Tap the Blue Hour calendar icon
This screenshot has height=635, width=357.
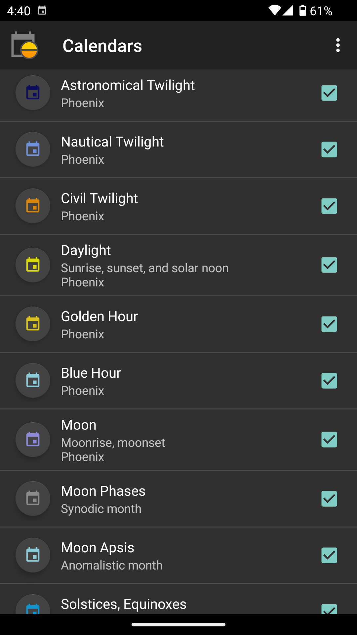pyautogui.click(x=33, y=380)
